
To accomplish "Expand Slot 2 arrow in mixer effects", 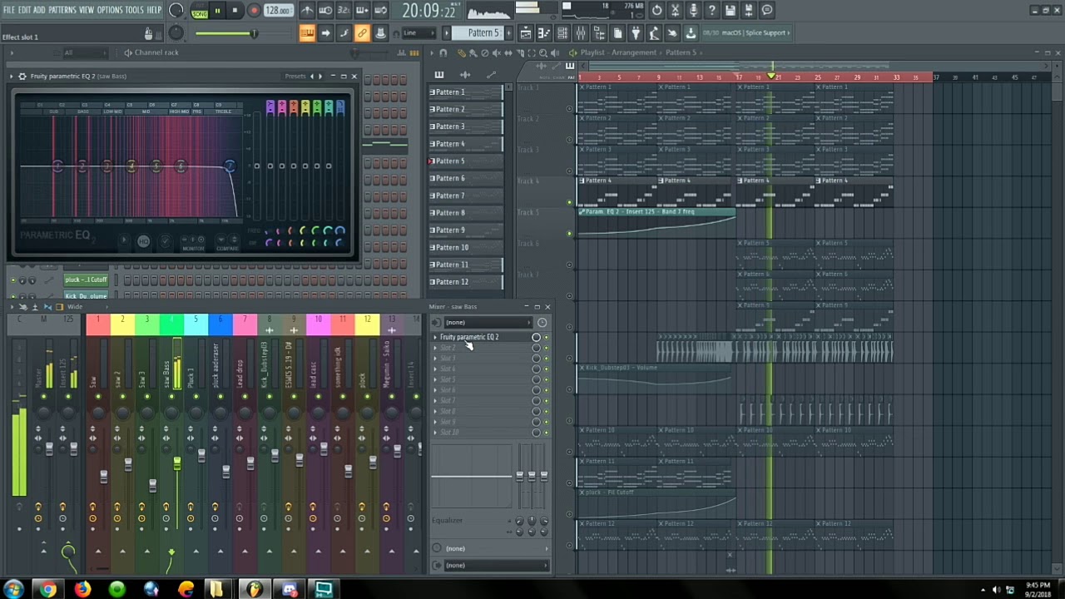I will click(435, 348).
